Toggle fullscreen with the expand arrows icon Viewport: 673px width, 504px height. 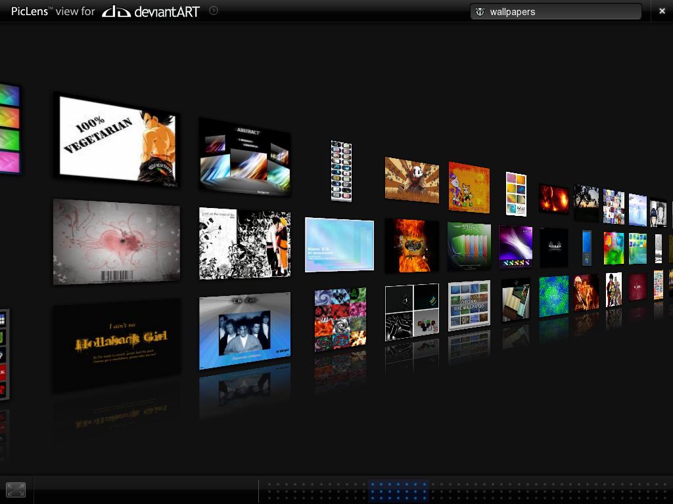(16, 490)
